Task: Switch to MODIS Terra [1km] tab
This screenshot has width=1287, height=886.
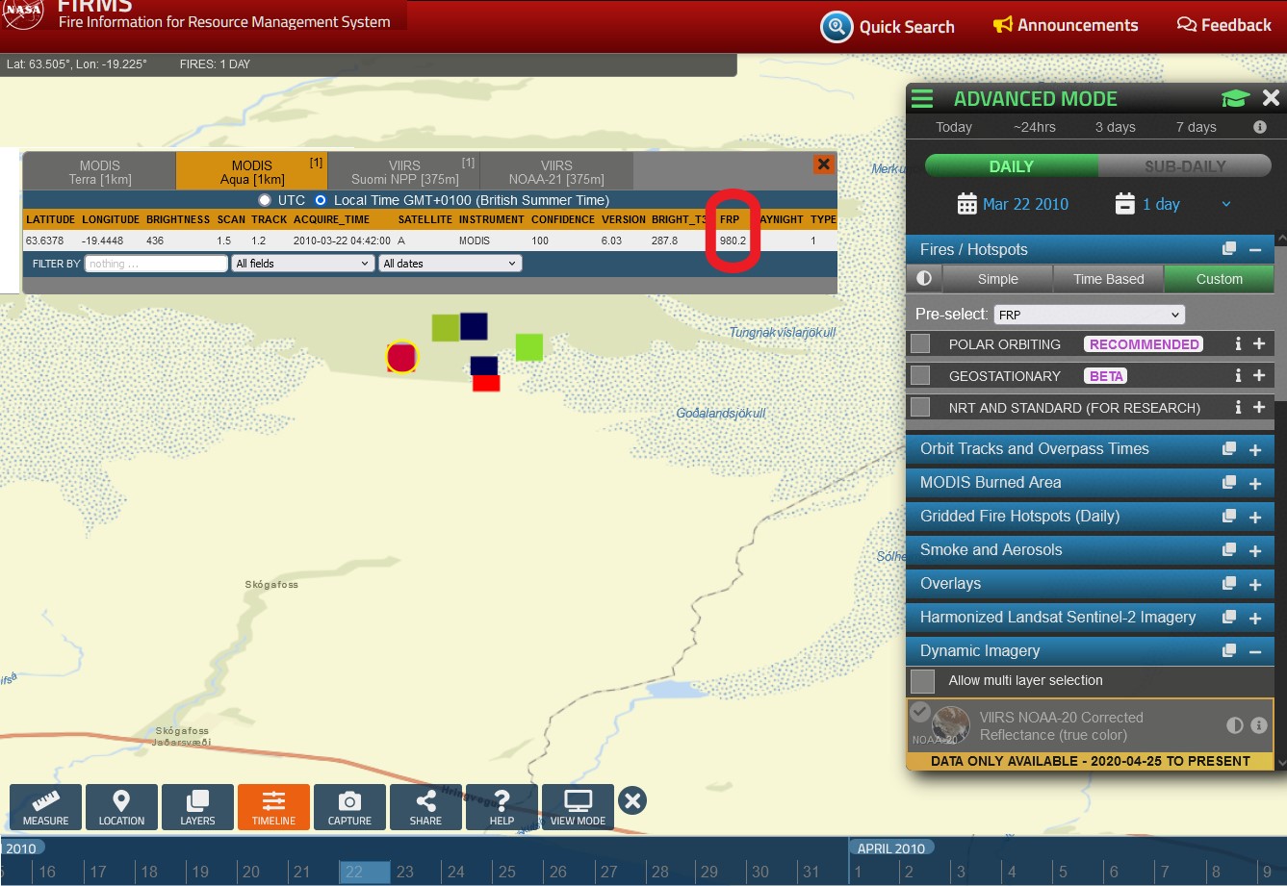Action: [100, 171]
